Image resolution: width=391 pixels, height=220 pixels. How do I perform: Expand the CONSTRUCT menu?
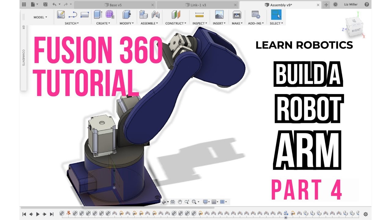[176, 23]
